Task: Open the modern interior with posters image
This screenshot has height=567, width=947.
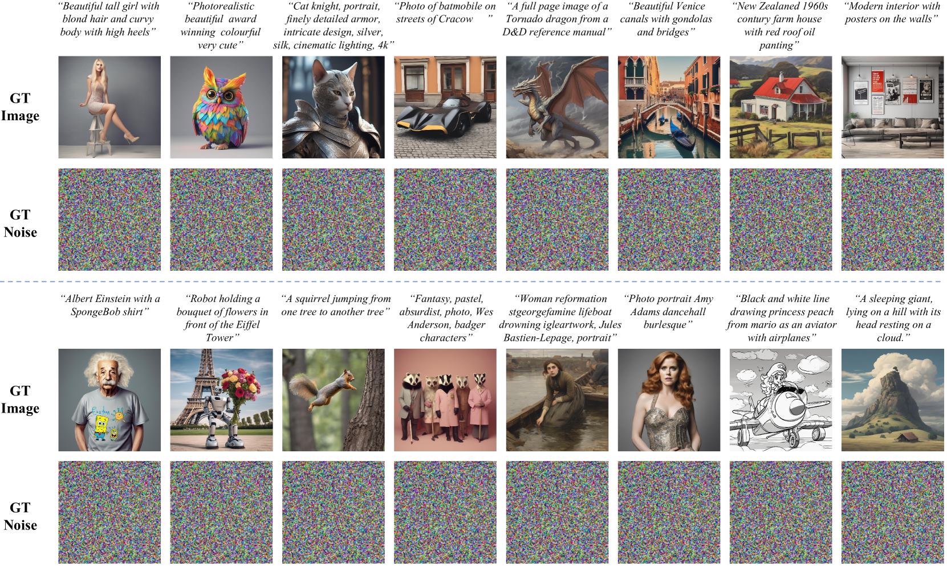Action: point(893,107)
